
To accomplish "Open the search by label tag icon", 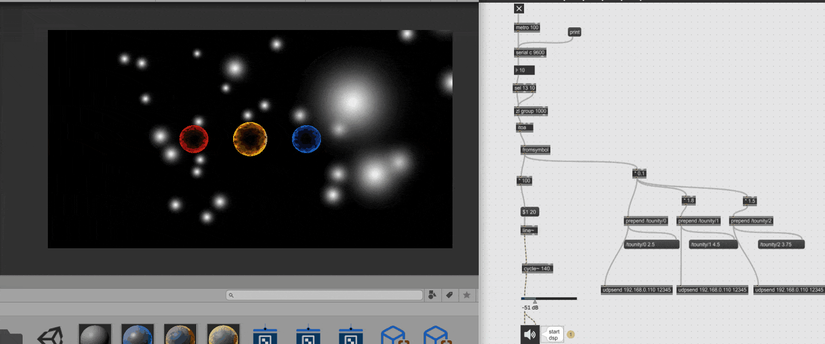I will (449, 295).
